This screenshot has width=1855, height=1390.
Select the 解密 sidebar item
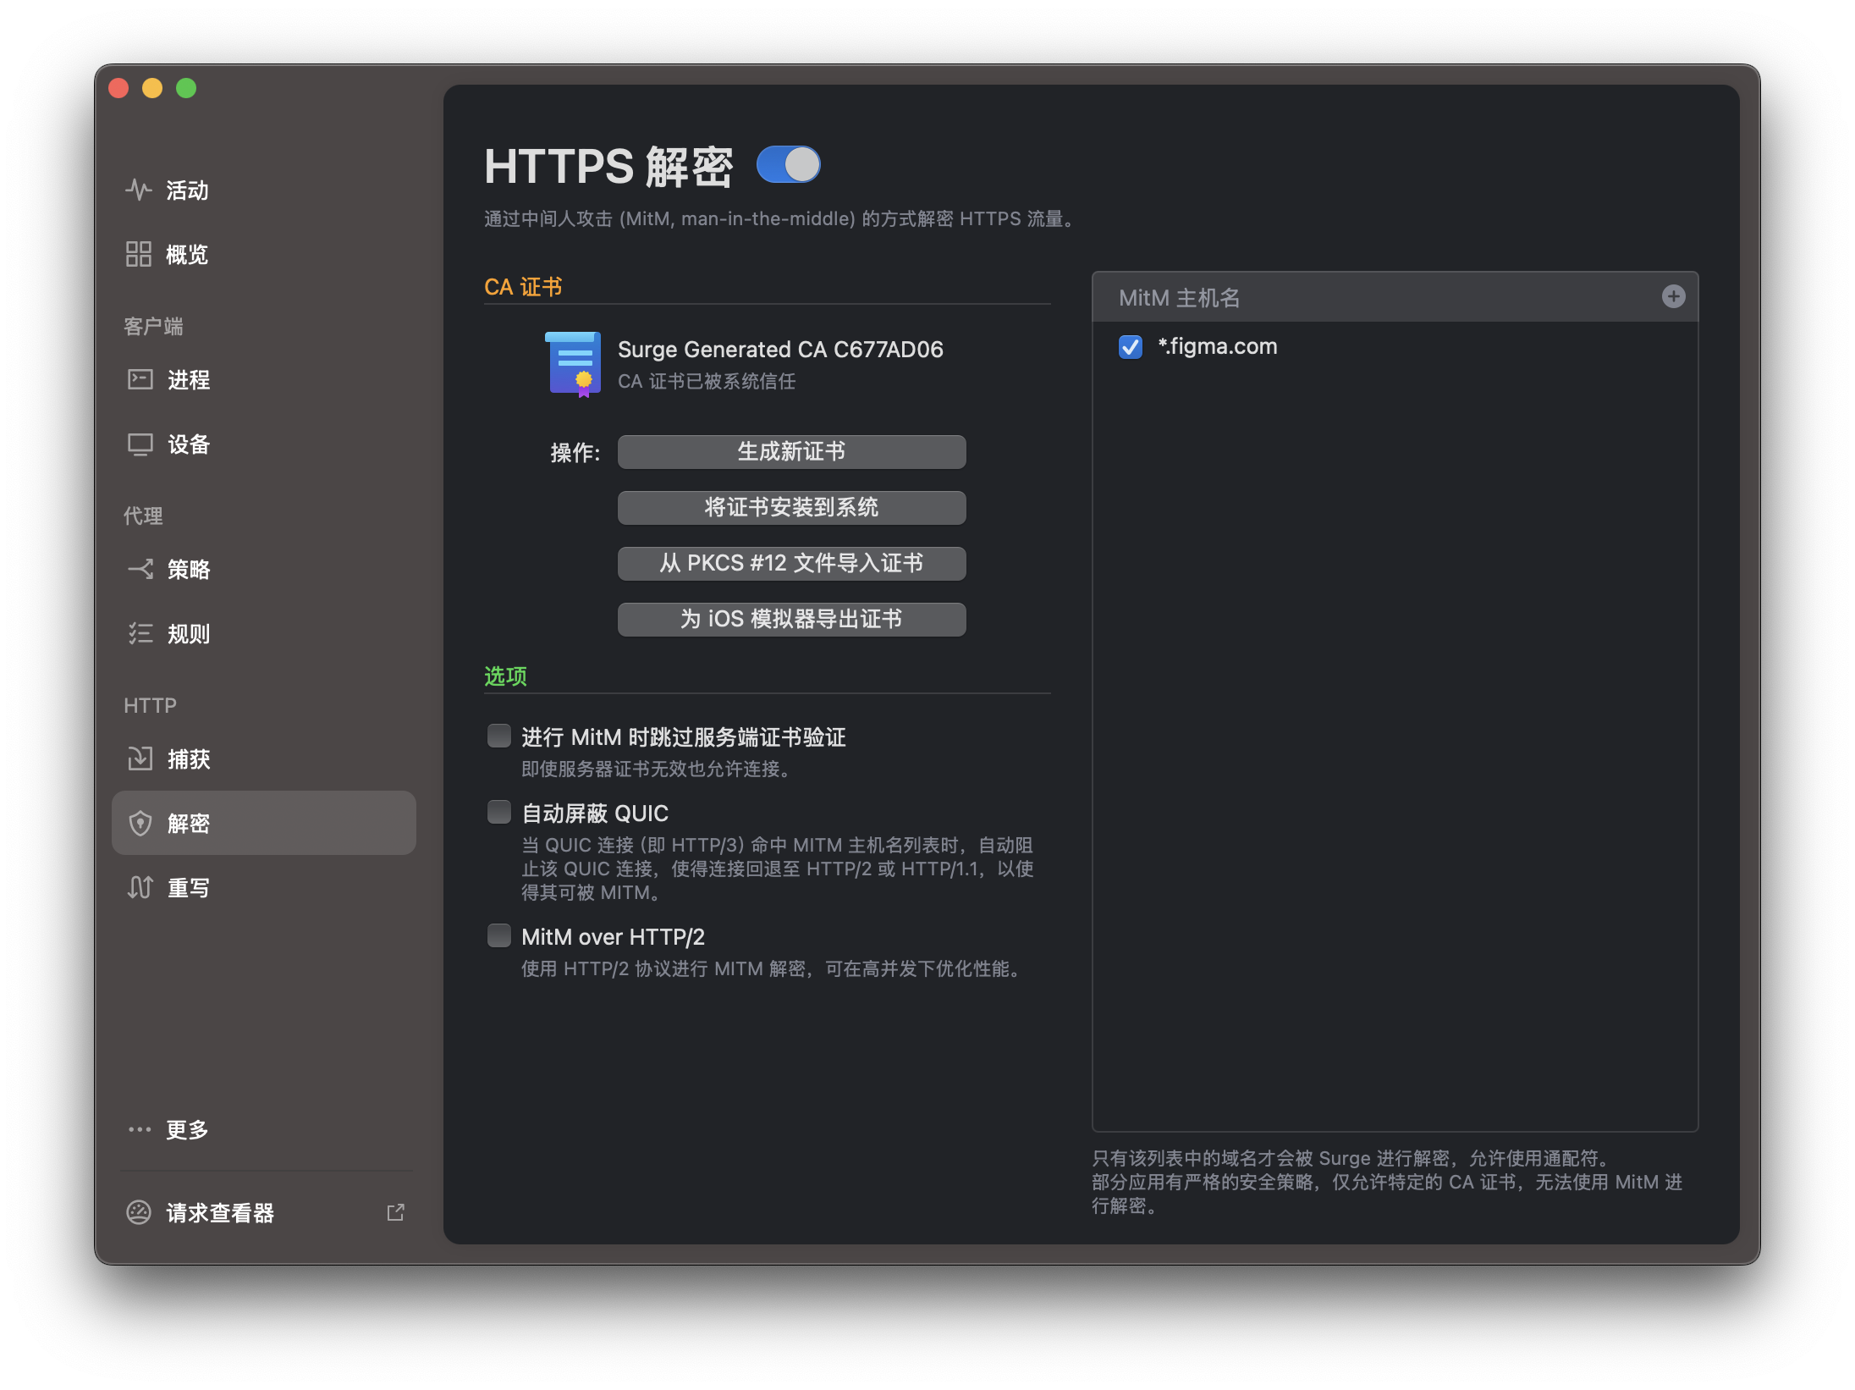[263, 823]
